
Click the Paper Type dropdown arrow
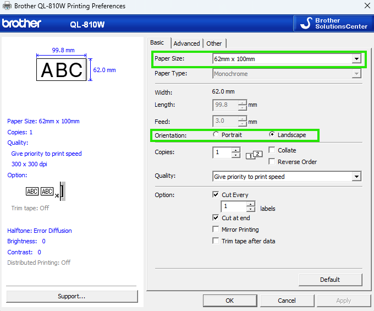coord(356,74)
